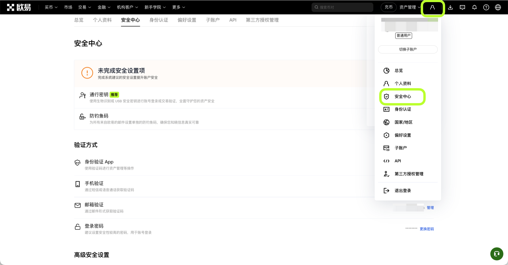The height and width of the screenshot is (265, 508).
Task: Click the 搜索币对 search field
Action: [x=342, y=7]
